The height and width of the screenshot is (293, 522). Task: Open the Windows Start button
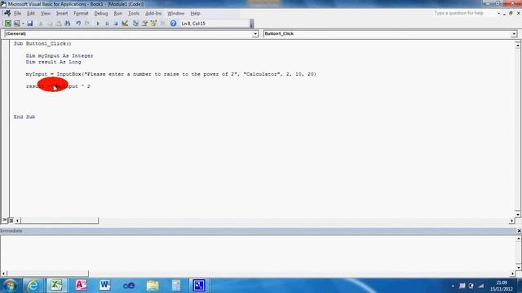click(10, 286)
